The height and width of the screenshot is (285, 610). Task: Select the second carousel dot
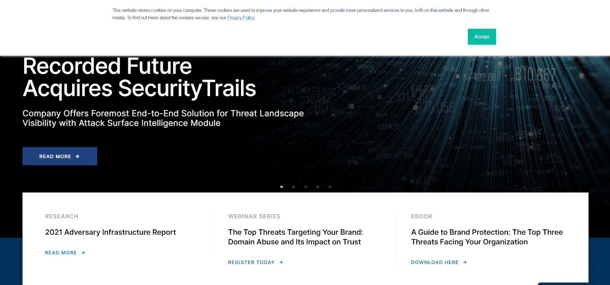point(294,187)
